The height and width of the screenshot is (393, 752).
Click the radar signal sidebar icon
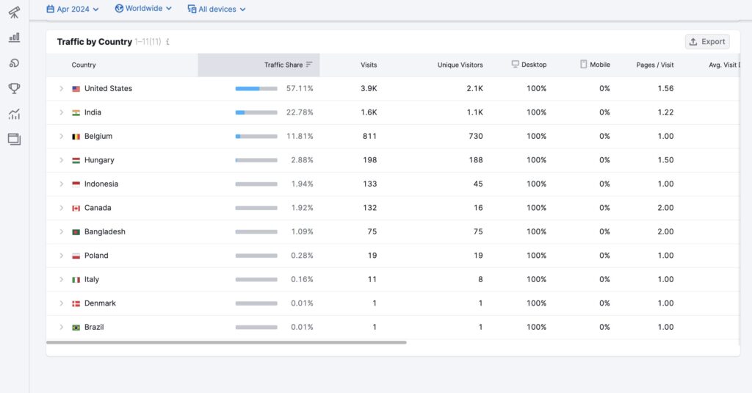pyautogui.click(x=14, y=63)
